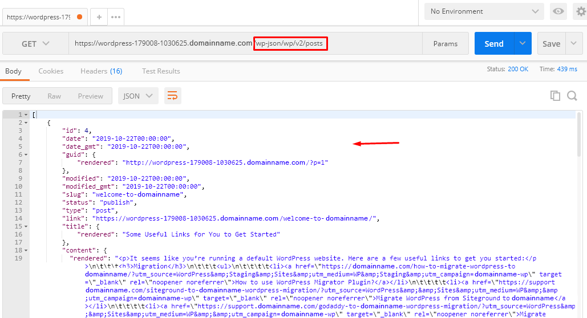
Task: Open the No Environment selector
Action: click(x=485, y=11)
